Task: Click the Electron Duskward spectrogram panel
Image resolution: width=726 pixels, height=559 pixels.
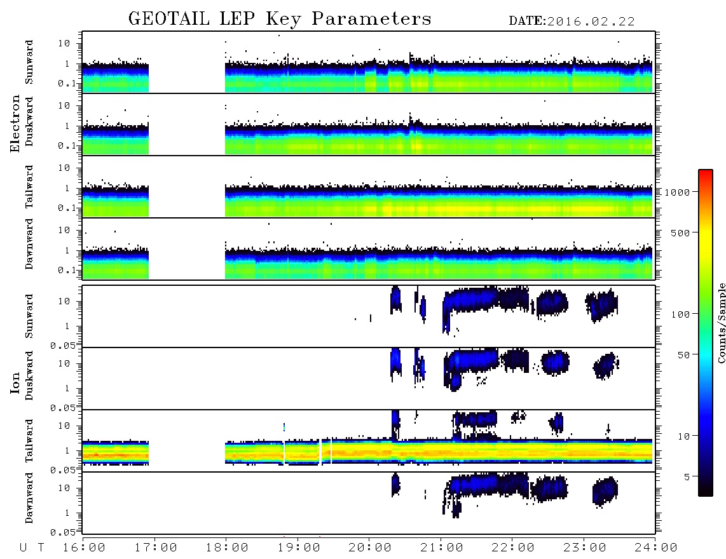Action: point(369,124)
